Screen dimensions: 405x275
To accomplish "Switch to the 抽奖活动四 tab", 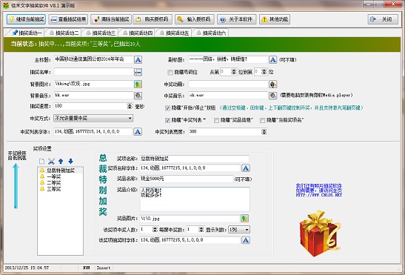I will (137, 33).
